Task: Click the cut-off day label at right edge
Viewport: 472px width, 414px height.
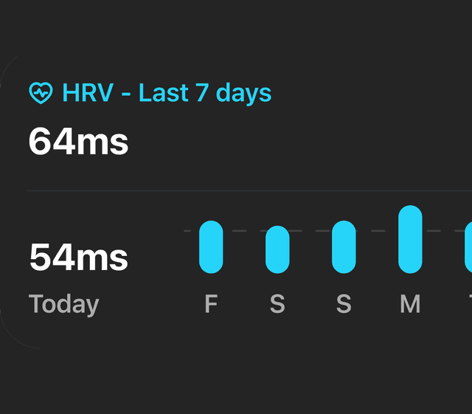Action: [469, 304]
